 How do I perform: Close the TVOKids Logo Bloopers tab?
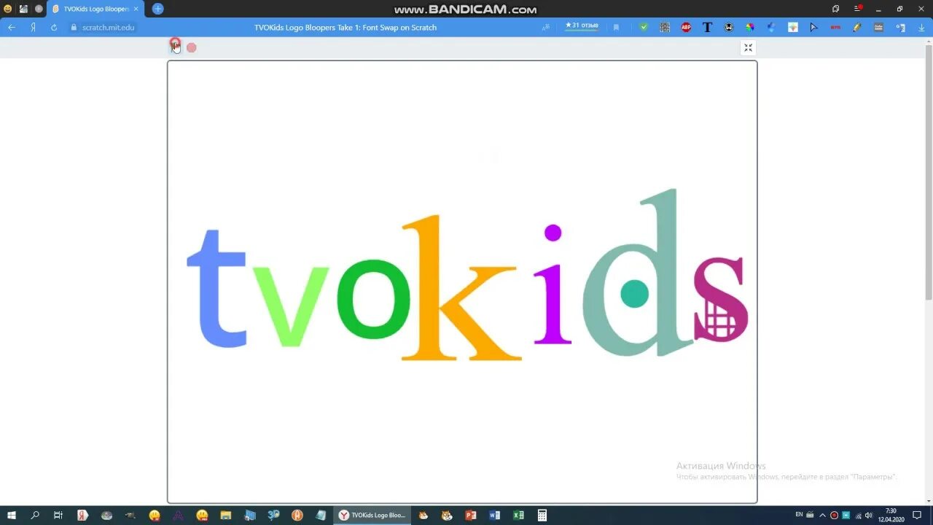coord(136,9)
